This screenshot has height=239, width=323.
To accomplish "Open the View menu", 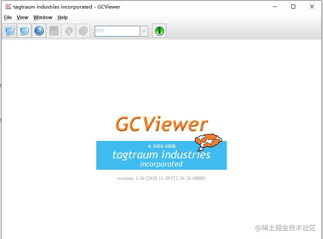I will 22,18.
